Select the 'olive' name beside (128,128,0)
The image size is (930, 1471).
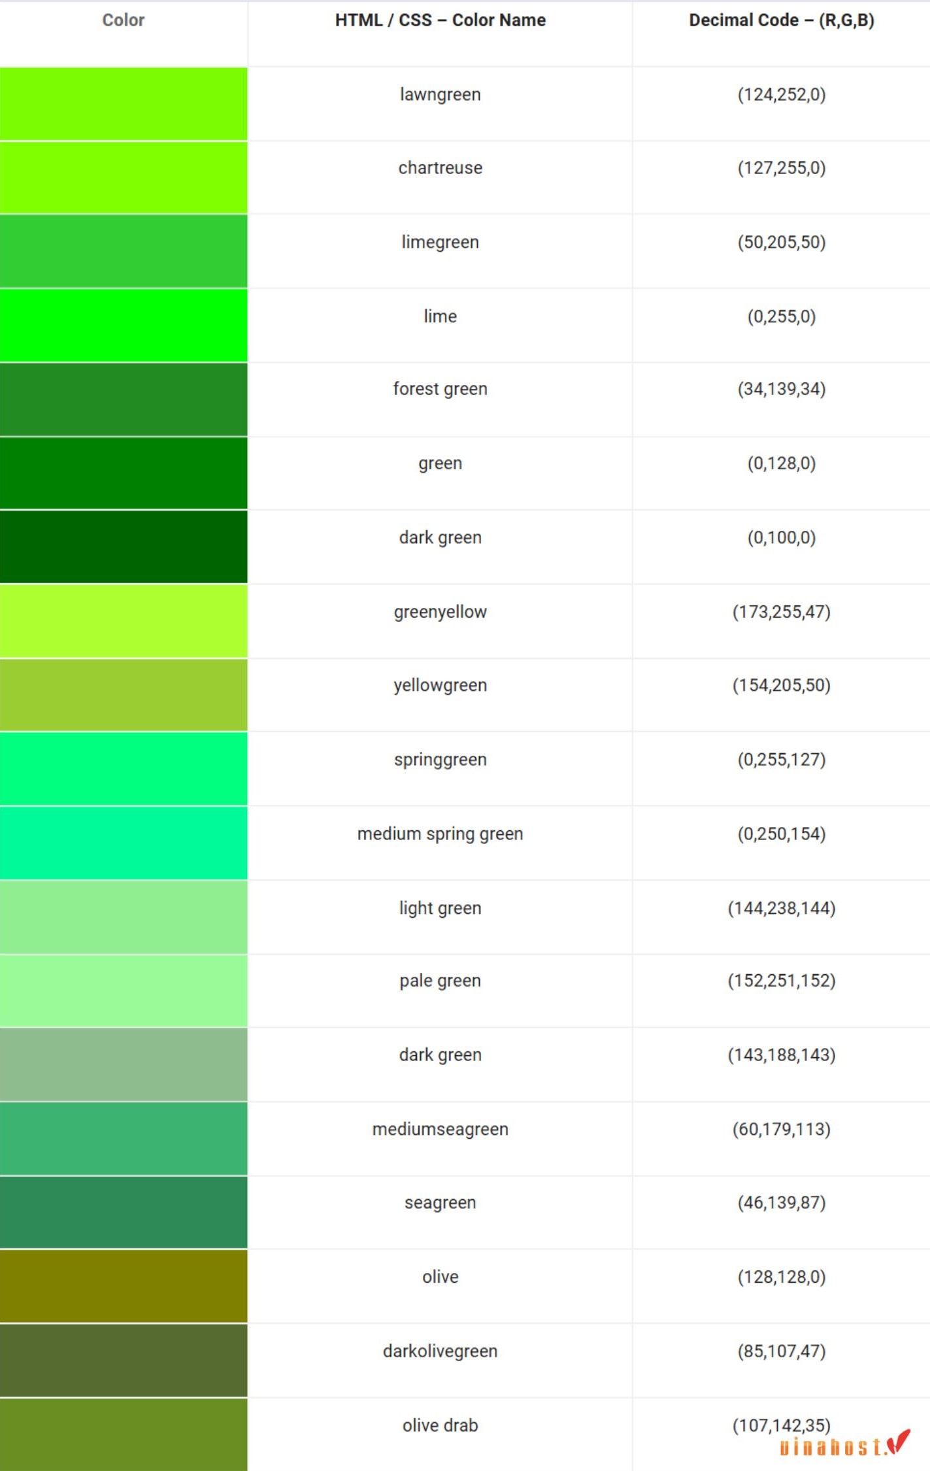[440, 1277]
